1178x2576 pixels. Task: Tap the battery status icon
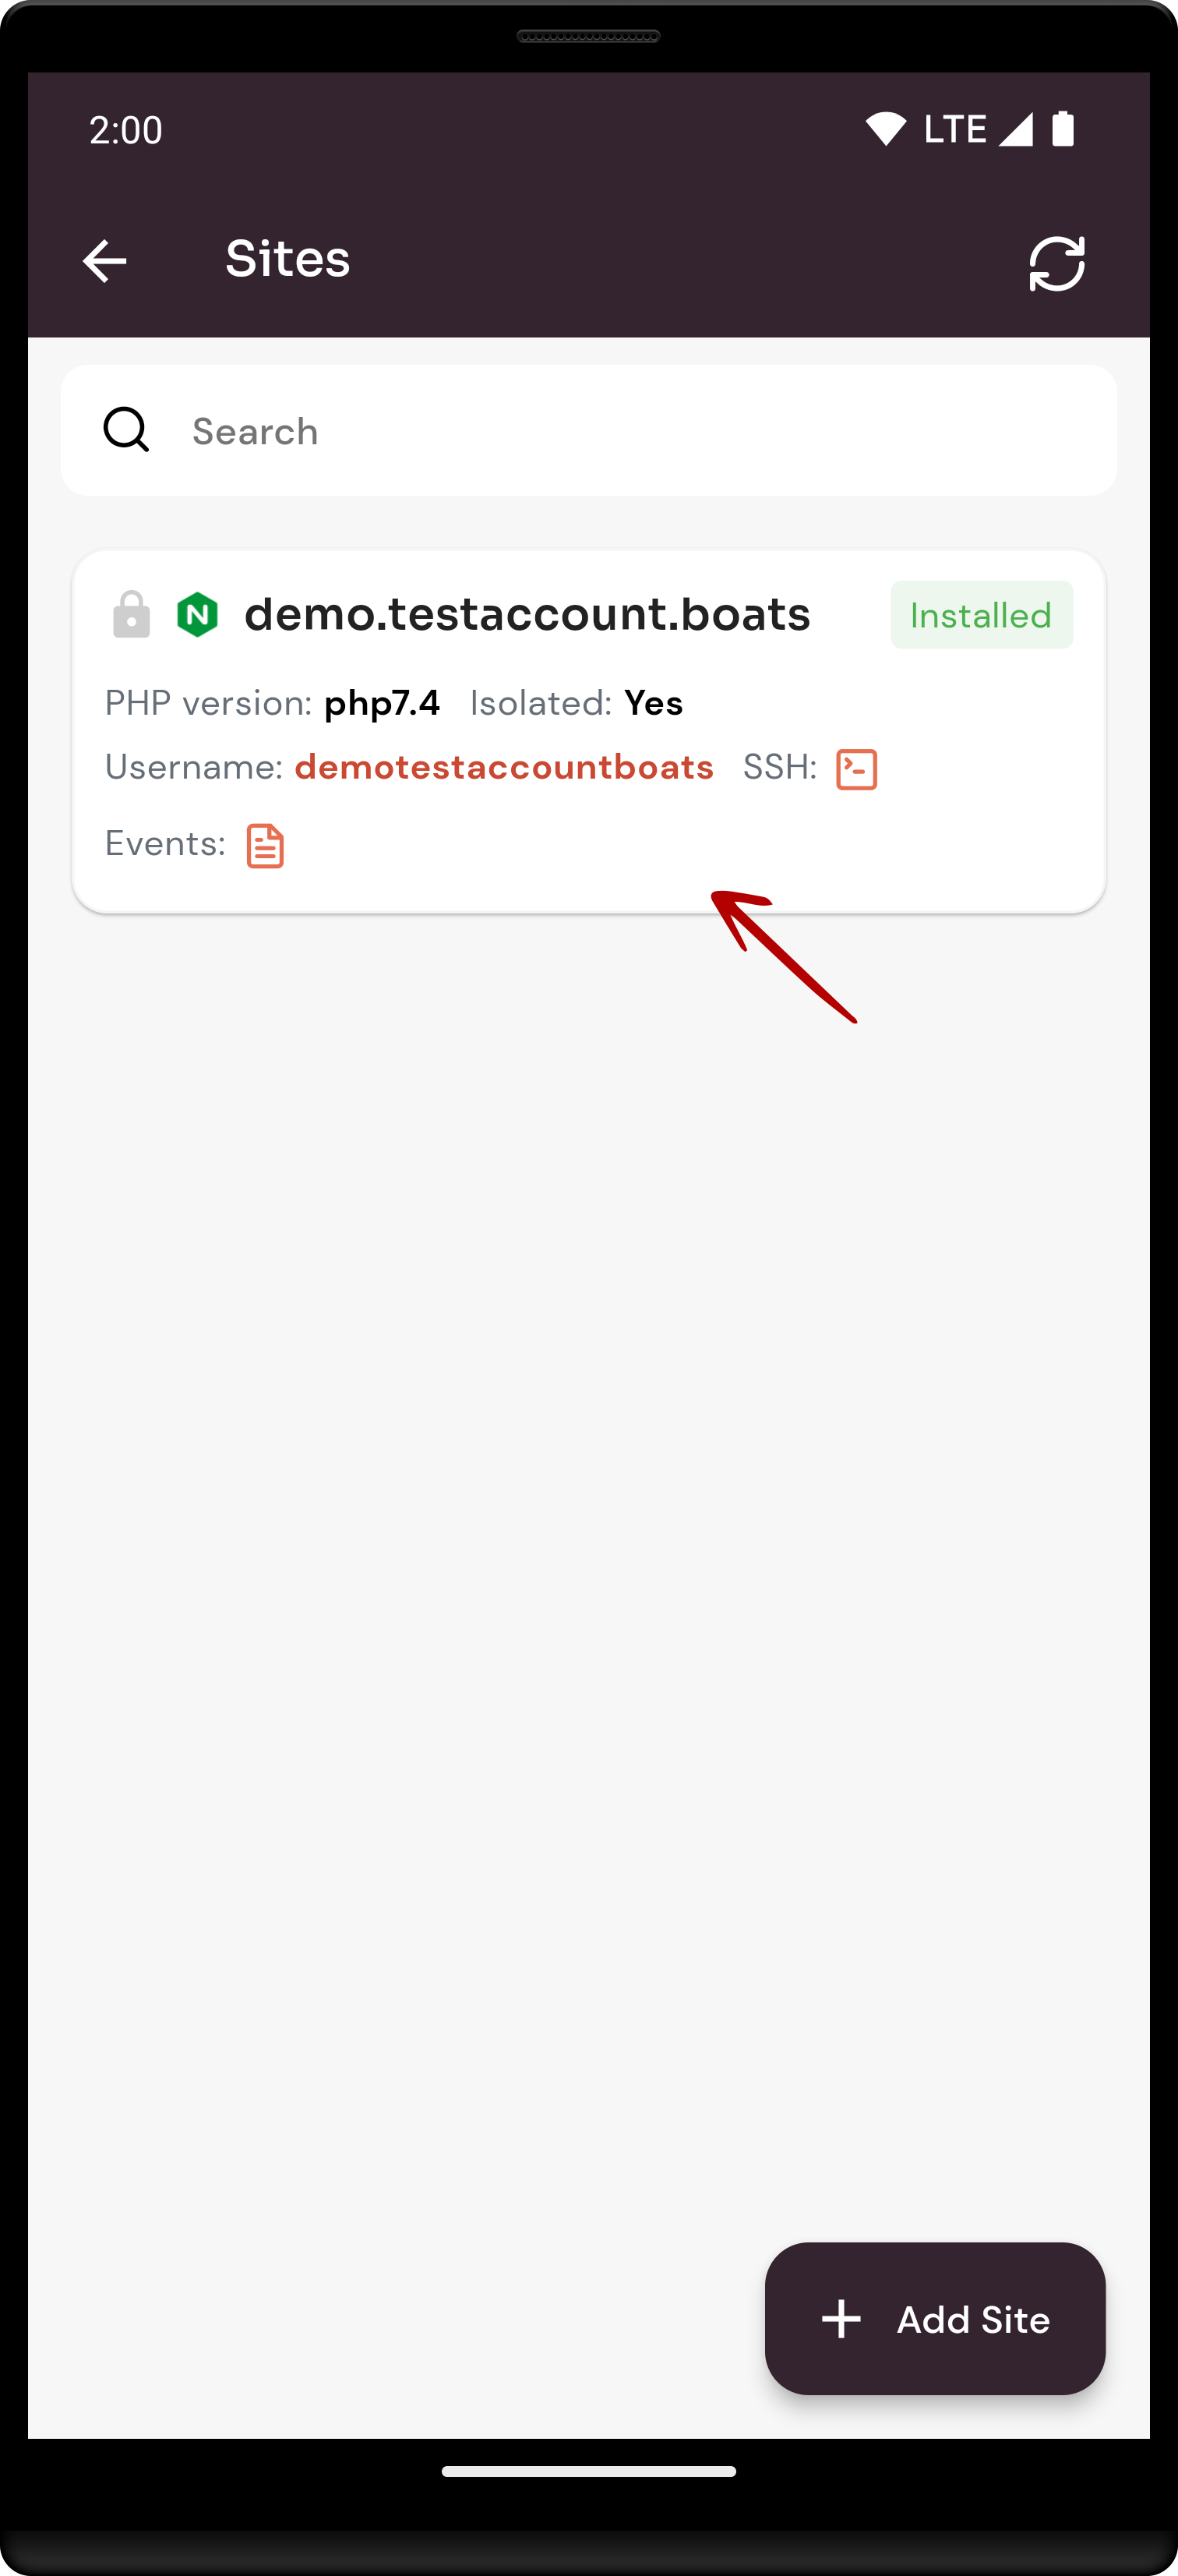coord(1063,129)
